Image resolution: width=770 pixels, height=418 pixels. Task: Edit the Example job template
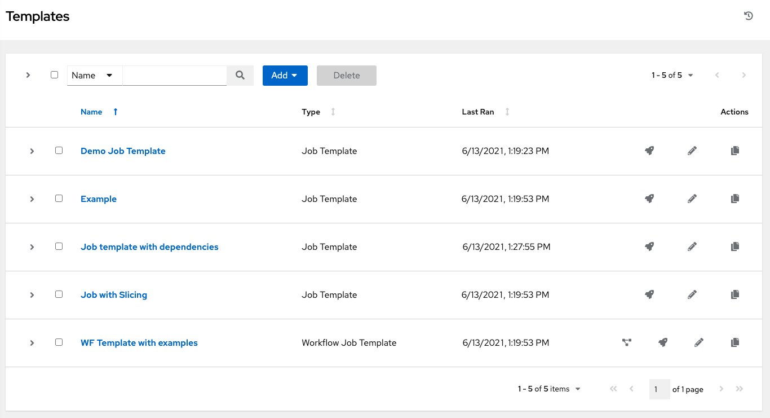click(x=692, y=199)
